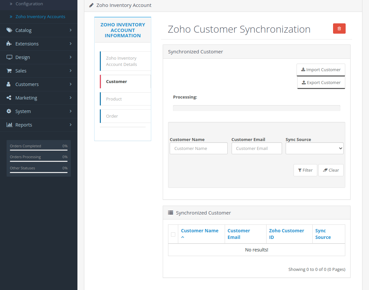Open the System gear icon
This screenshot has height=290, width=369.
[x=8, y=111]
